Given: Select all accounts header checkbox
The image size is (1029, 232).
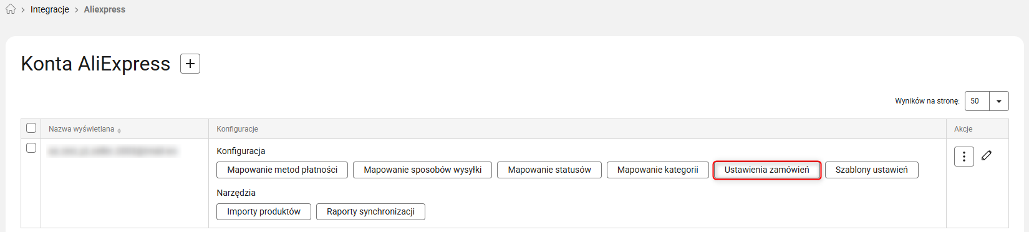Looking at the screenshot, I should click(31, 128).
